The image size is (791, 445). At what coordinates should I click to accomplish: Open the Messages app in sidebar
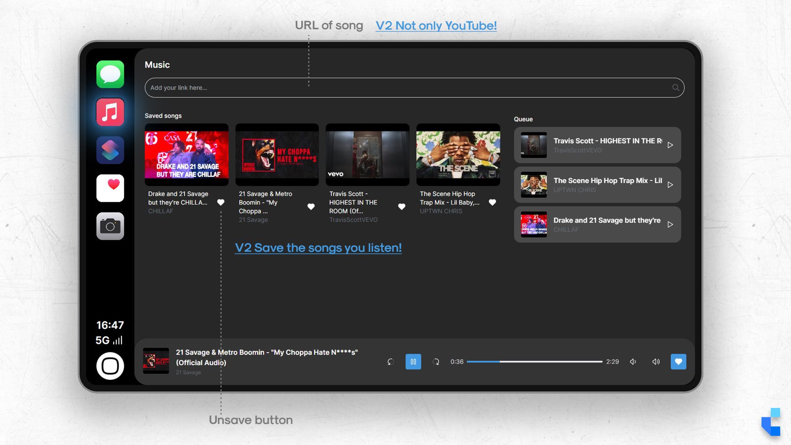click(x=110, y=74)
